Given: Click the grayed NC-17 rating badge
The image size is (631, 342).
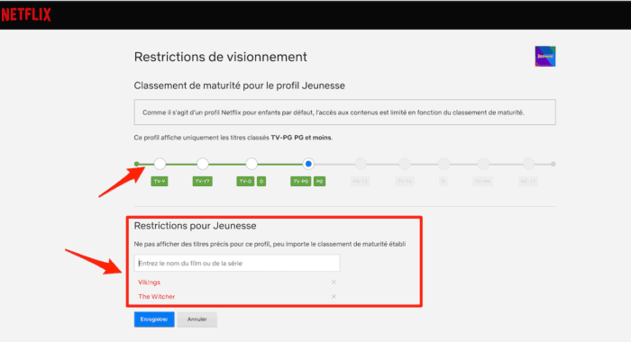Looking at the screenshot, I should (x=528, y=182).
